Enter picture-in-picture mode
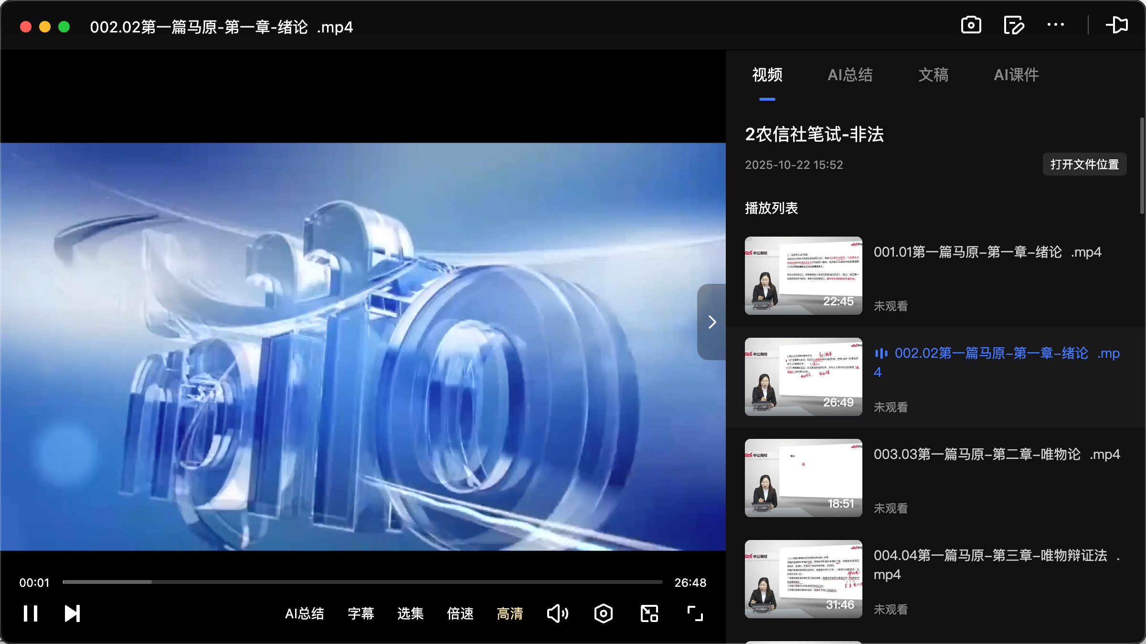Screen dimensions: 1146x644 click(x=648, y=613)
